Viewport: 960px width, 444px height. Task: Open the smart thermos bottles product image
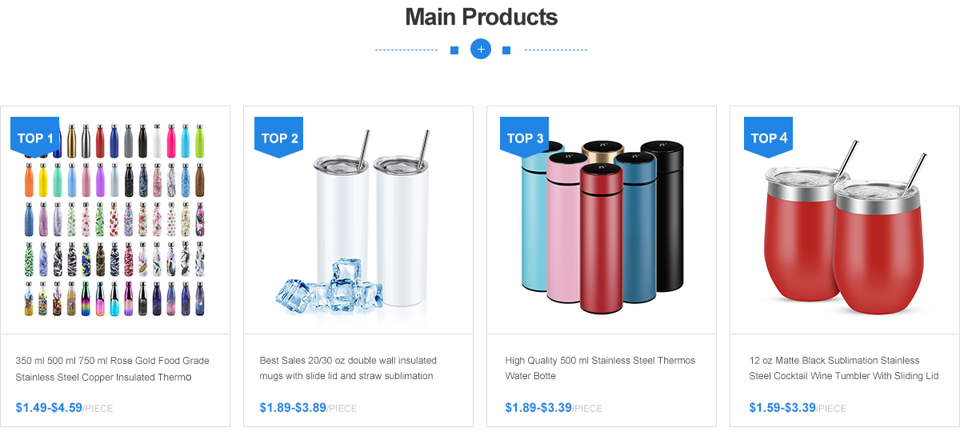[602, 220]
